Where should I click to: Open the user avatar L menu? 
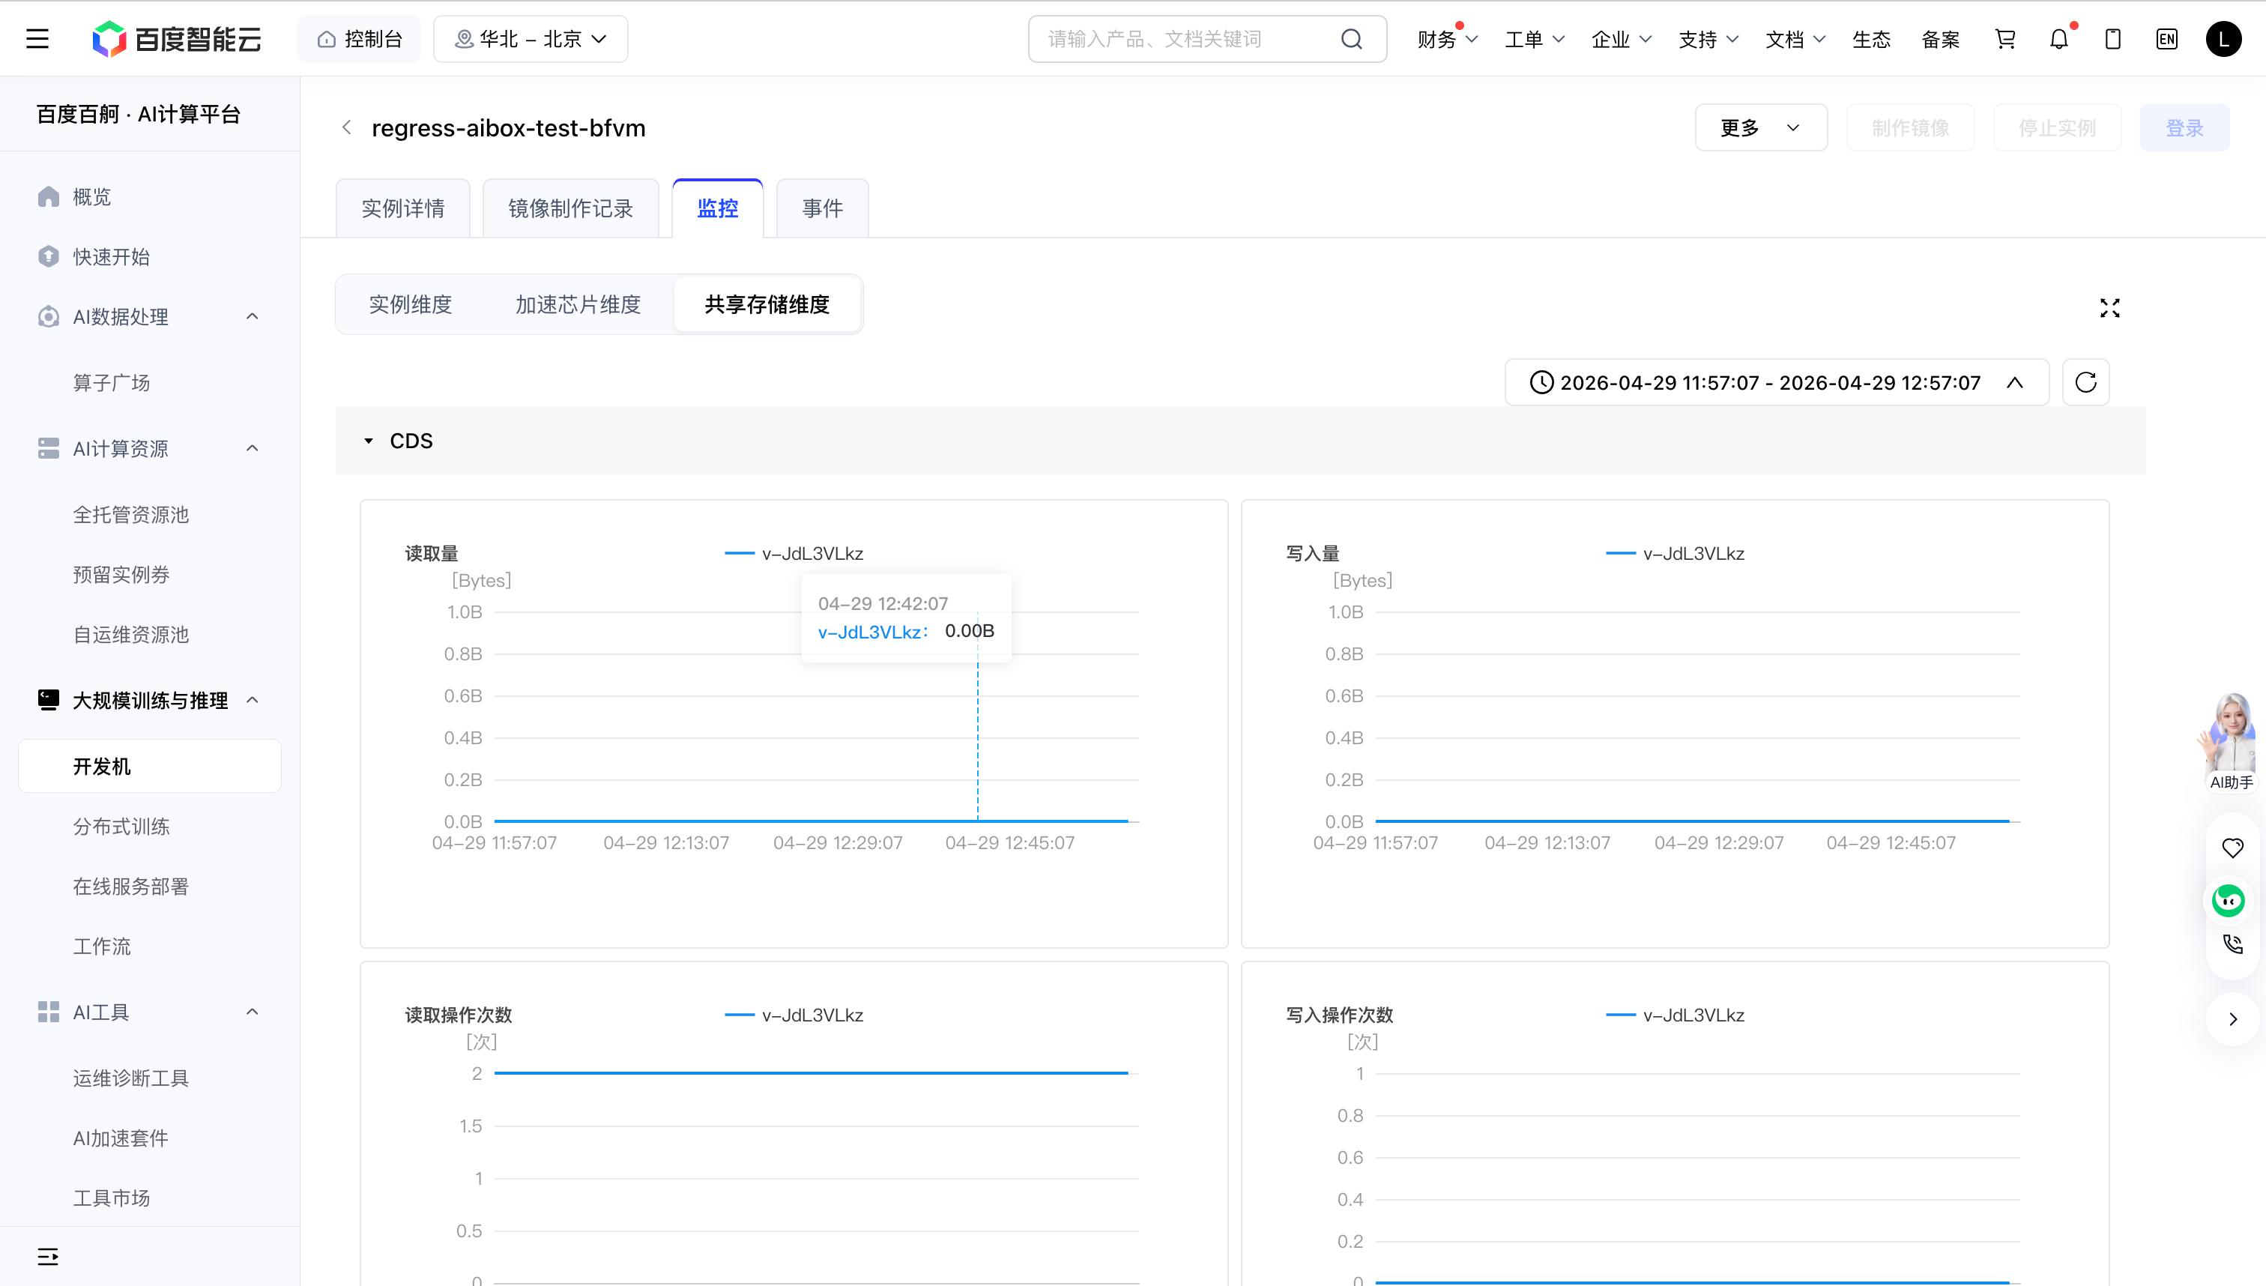point(2223,39)
